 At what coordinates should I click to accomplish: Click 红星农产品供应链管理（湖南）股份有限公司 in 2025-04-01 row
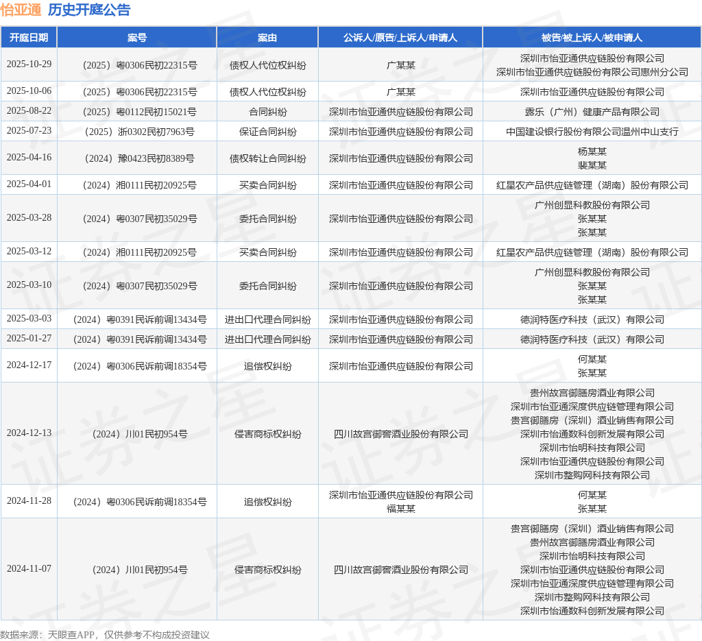(x=592, y=185)
